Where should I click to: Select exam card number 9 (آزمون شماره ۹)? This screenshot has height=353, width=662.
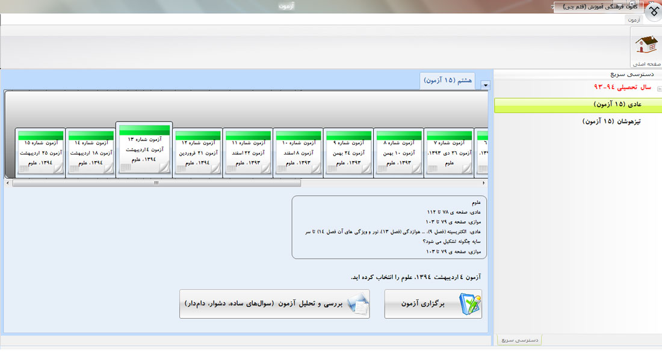[348, 153]
